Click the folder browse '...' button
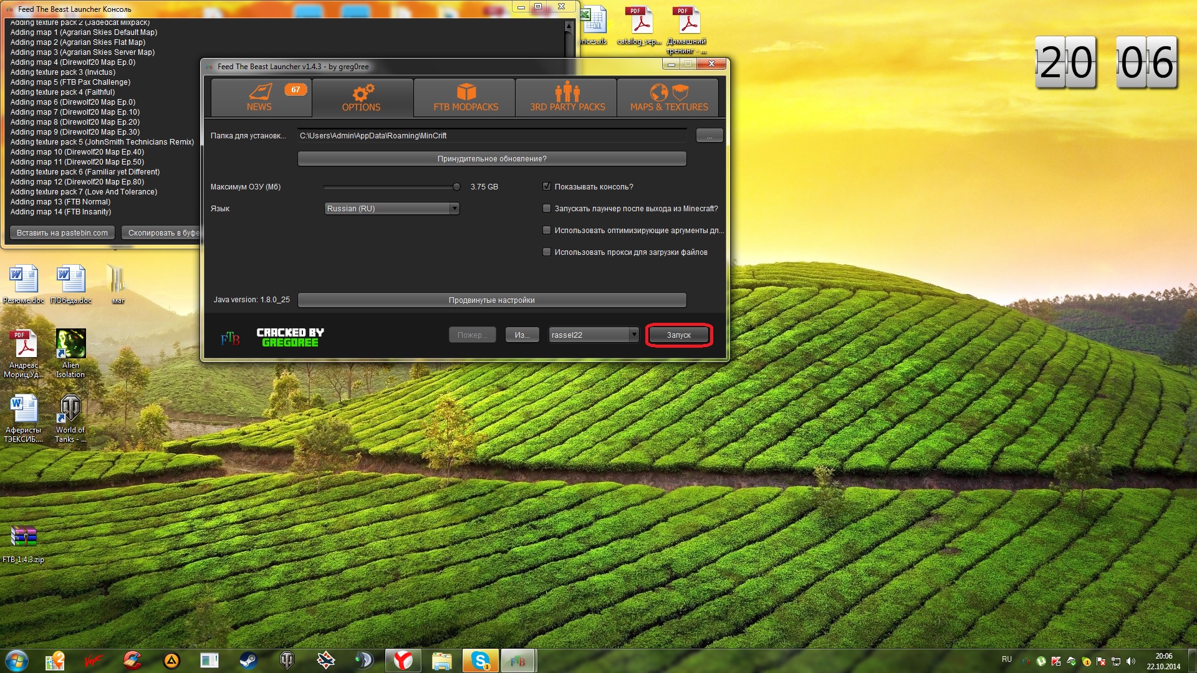The image size is (1197, 673). (709, 135)
